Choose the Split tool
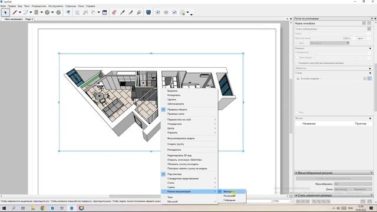 pos(131,12)
